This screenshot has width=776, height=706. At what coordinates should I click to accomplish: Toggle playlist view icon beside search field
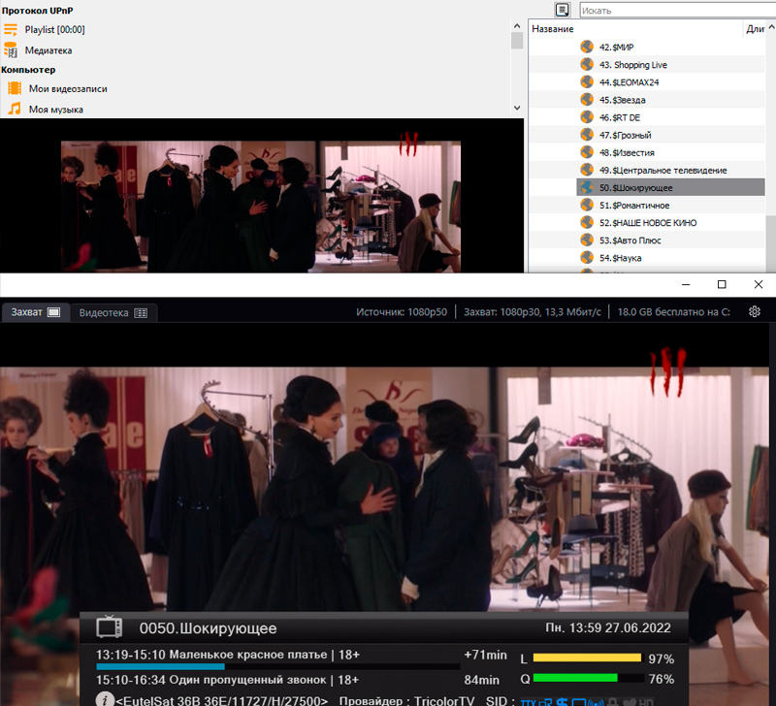(x=562, y=10)
